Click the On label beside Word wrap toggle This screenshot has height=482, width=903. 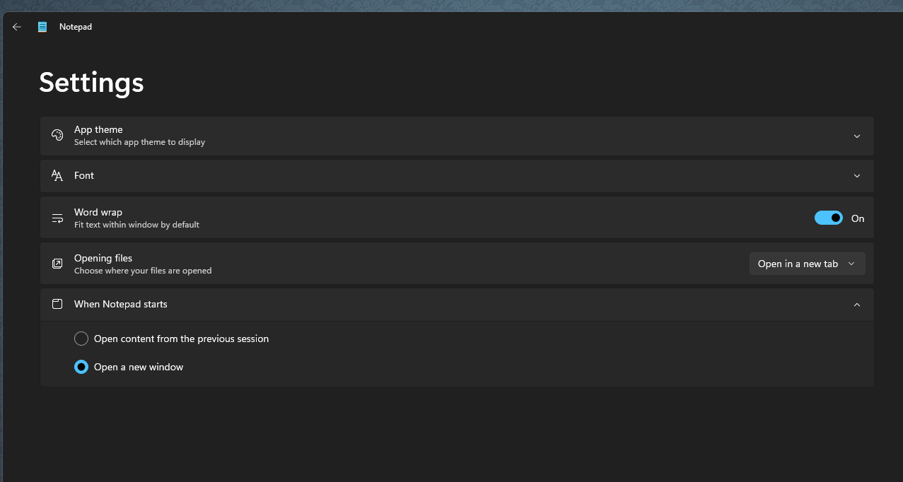pyautogui.click(x=858, y=218)
